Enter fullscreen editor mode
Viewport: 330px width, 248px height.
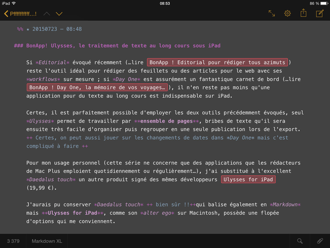tap(272, 13)
